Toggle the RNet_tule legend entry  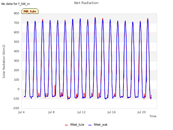(75, 125)
